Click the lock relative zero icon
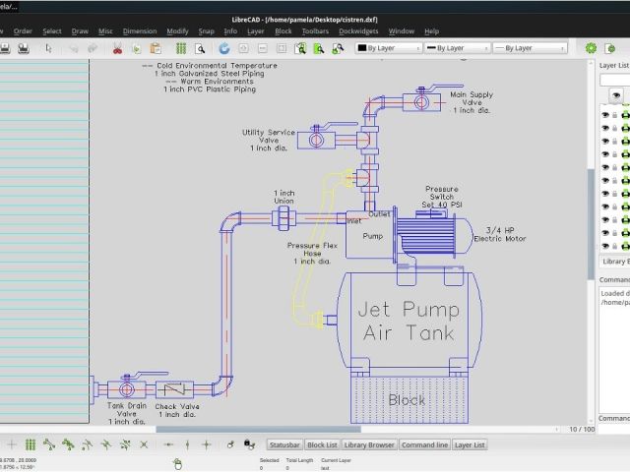Viewport: 630px width, 472px height. coord(251,444)
